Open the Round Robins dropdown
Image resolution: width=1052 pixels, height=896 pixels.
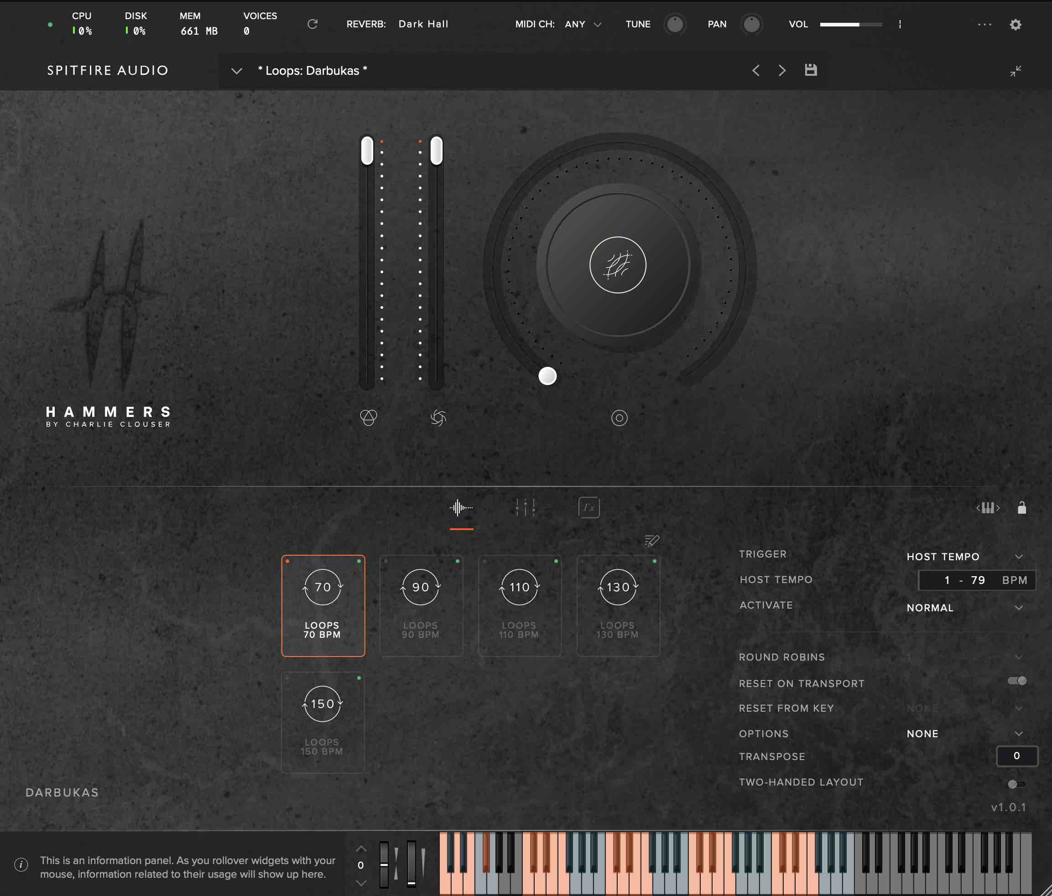click(965, 657)
